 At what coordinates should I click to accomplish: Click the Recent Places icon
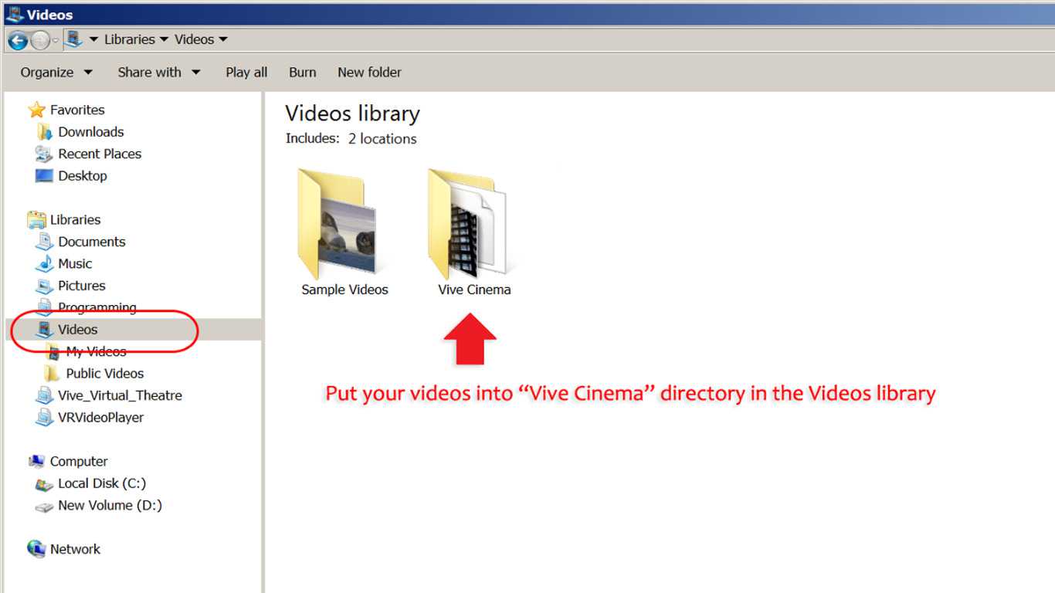pos(45,154)
